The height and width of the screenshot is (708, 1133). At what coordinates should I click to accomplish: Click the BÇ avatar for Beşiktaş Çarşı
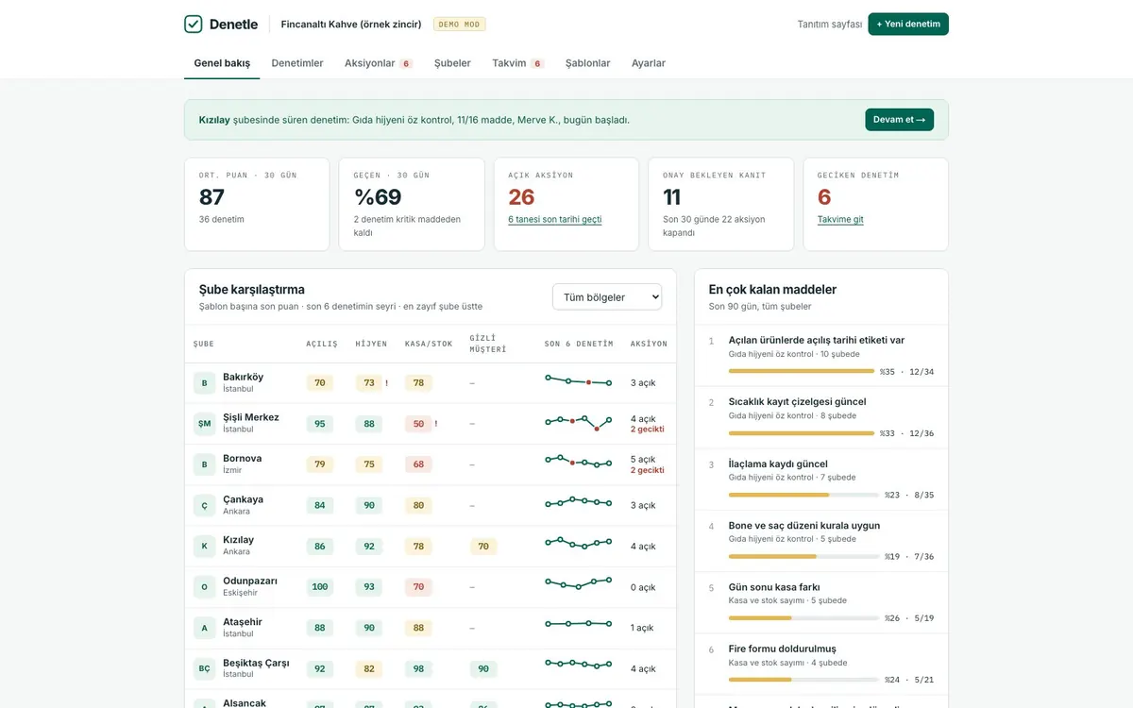pyautogui.click(x=204, y=668)
